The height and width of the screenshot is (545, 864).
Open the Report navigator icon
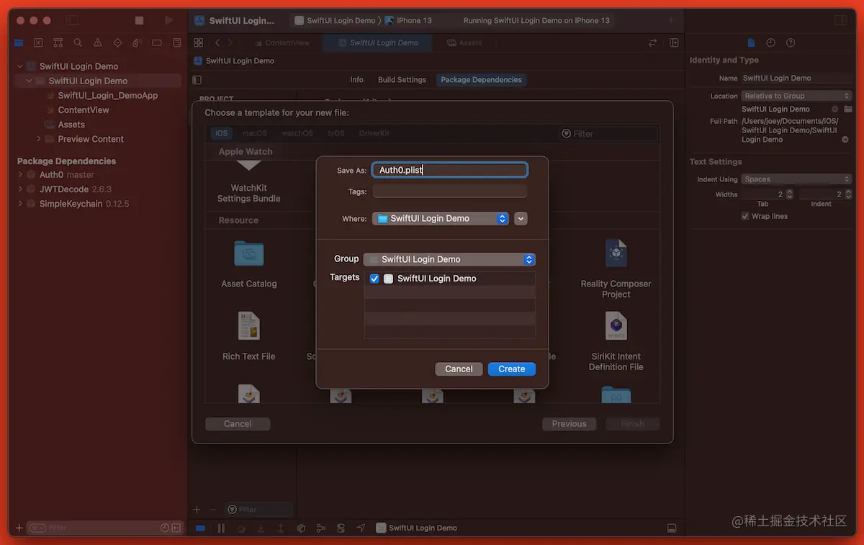click(176, 43)
